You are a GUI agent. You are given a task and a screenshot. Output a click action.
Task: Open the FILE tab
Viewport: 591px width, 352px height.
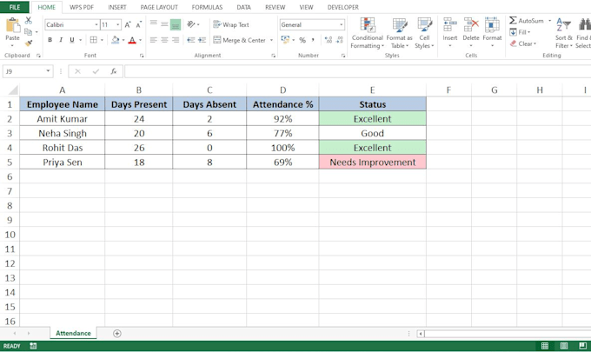[15, 7]
